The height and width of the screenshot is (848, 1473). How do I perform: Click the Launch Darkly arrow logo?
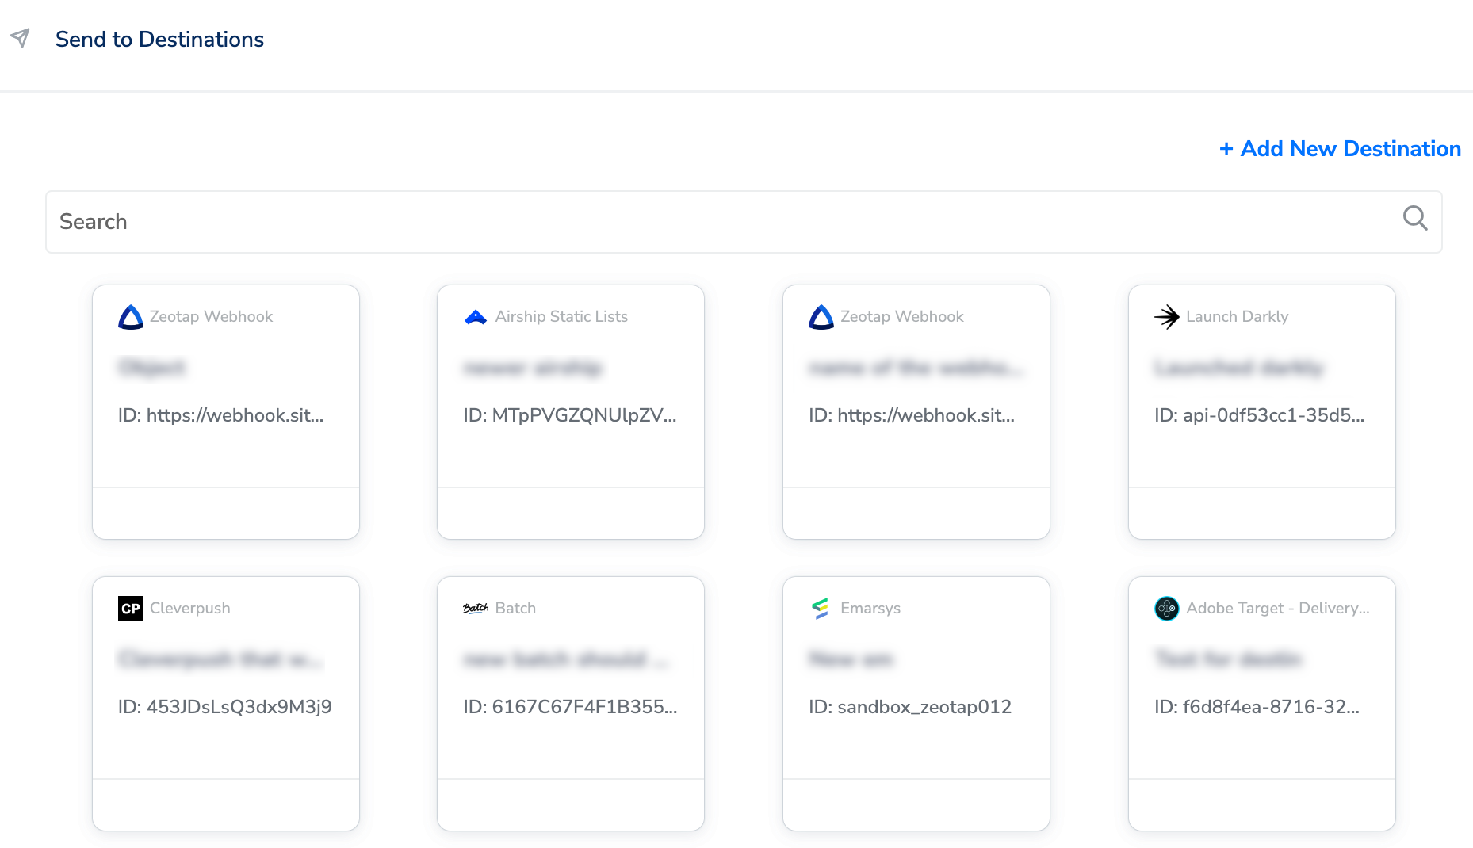tap(1167, 317)
